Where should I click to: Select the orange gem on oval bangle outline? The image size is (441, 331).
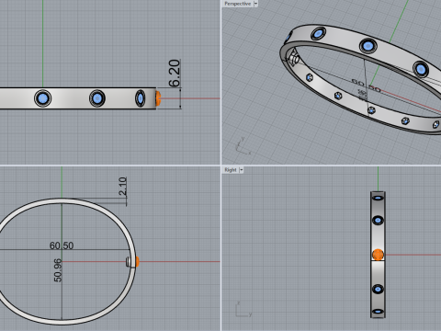tap(137, 261)
